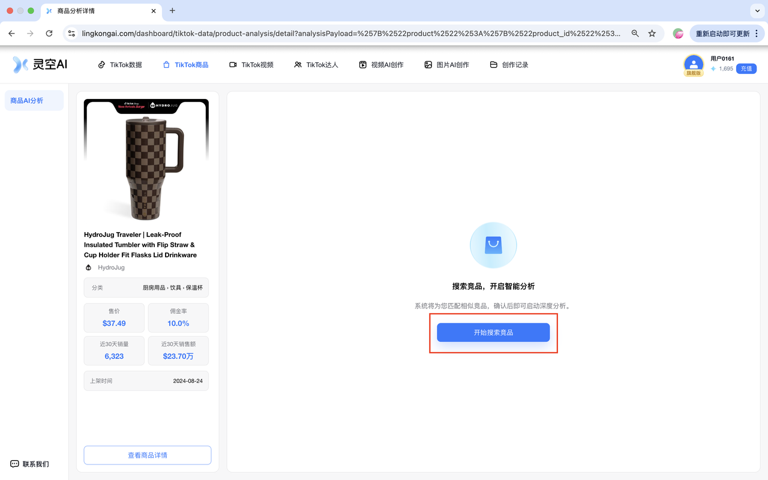Click the 分类 厨房用品 category row
768x480 pixels.
point(146,288)
